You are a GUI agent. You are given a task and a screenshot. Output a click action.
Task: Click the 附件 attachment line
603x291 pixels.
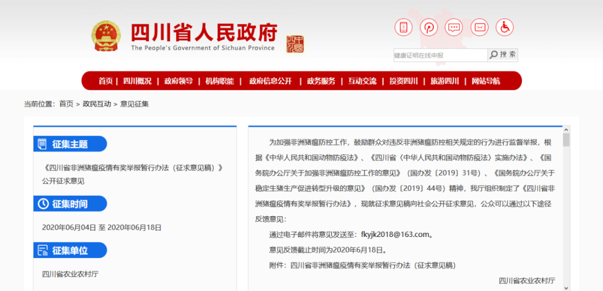(362, 265)
